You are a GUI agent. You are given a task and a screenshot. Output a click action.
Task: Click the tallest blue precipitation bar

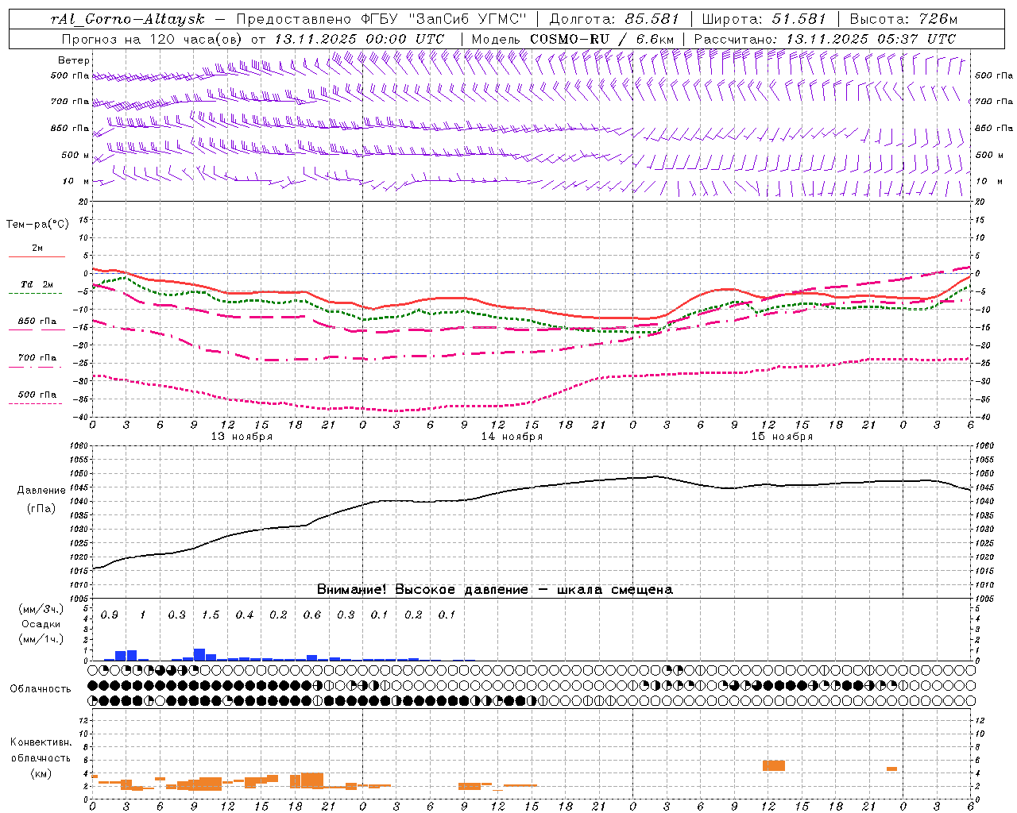pos(199,654)
